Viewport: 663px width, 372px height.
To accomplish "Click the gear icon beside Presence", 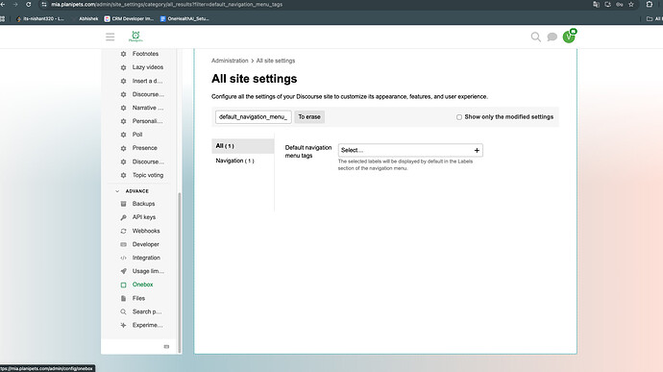I will click(123, 148).
